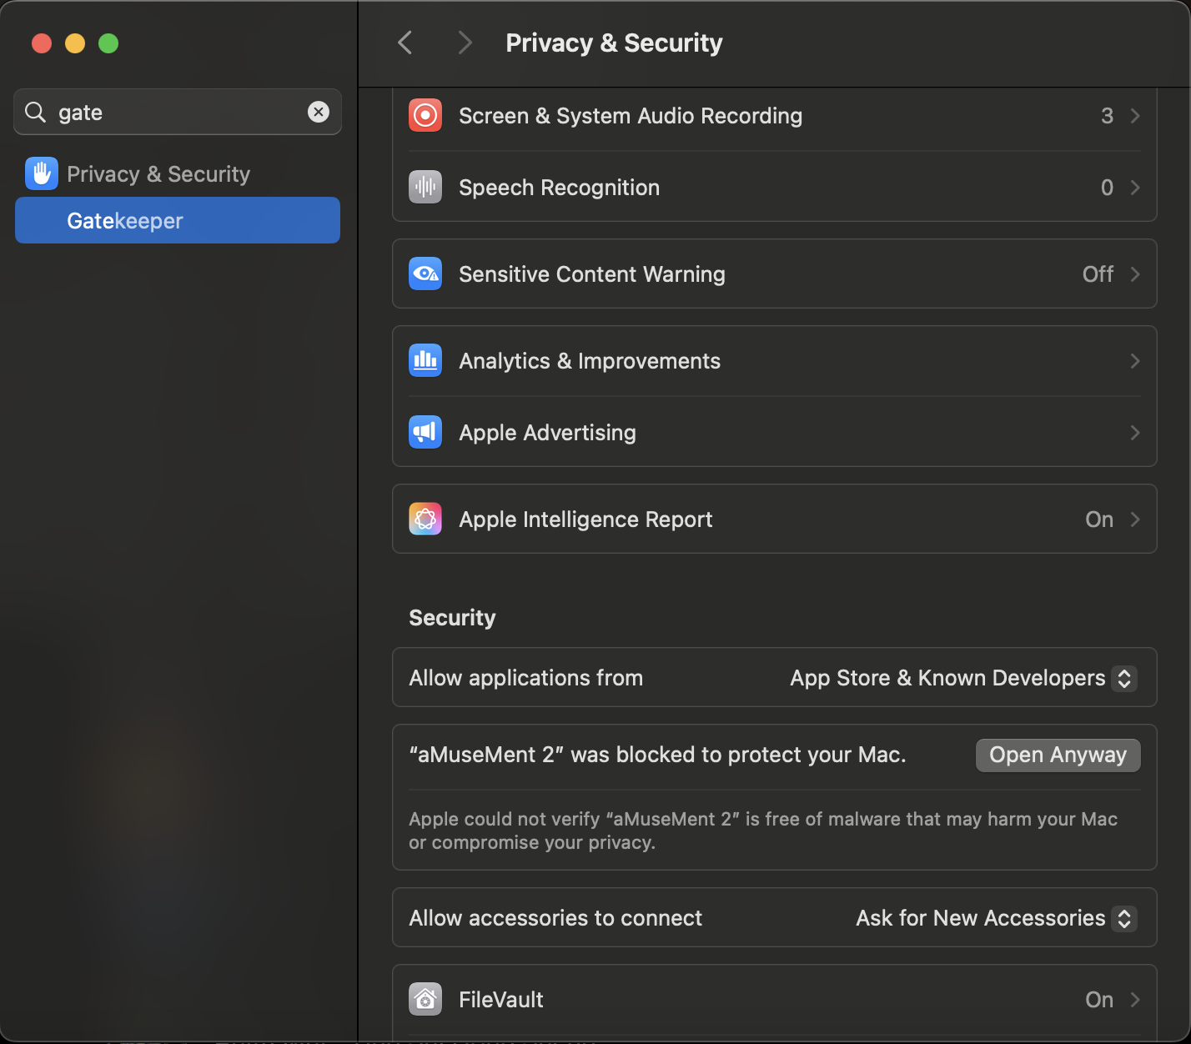
Task: Click the FileVault house icon
Action: 425,999
